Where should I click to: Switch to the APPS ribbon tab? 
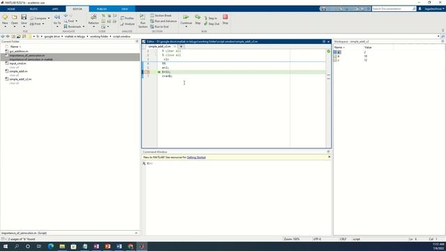coord(55,9)
